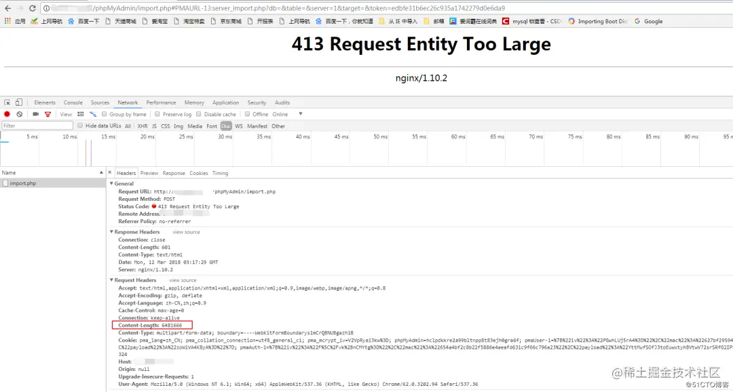Image resolution: width=733 pixels, height=392 pixels.
Task: Open the apps grid bookmark icon
Action: pyautogui.click(x=7, y=21)
